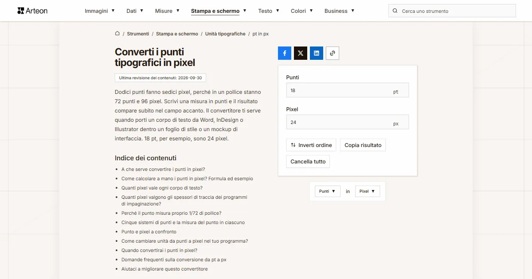Open the Pixel target unit dropdown
This screenshot has width=532, height=279.
pyautogui.click(x=368, y=191)
